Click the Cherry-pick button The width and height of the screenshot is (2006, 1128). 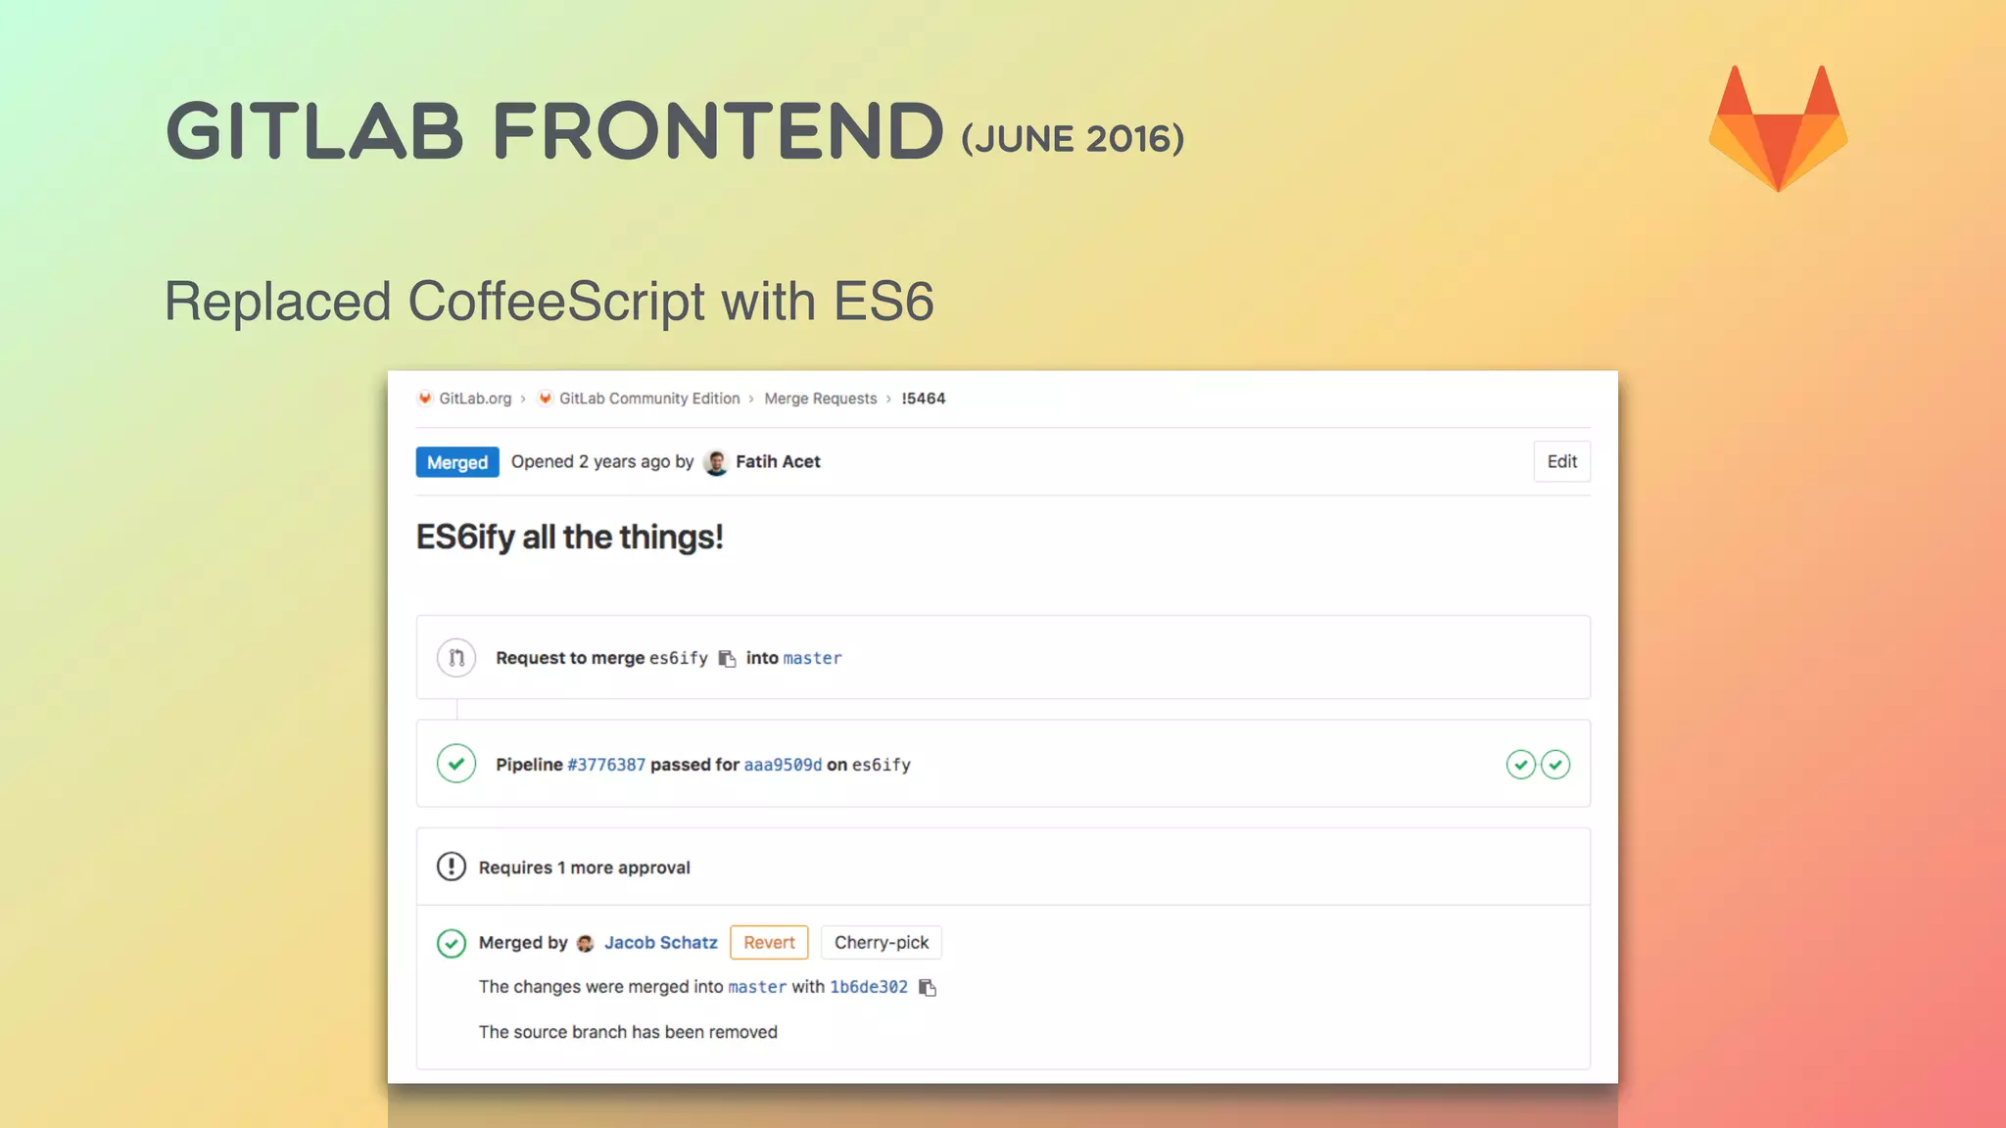881,942
